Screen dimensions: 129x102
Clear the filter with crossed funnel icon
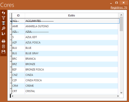tap(3, 23)
